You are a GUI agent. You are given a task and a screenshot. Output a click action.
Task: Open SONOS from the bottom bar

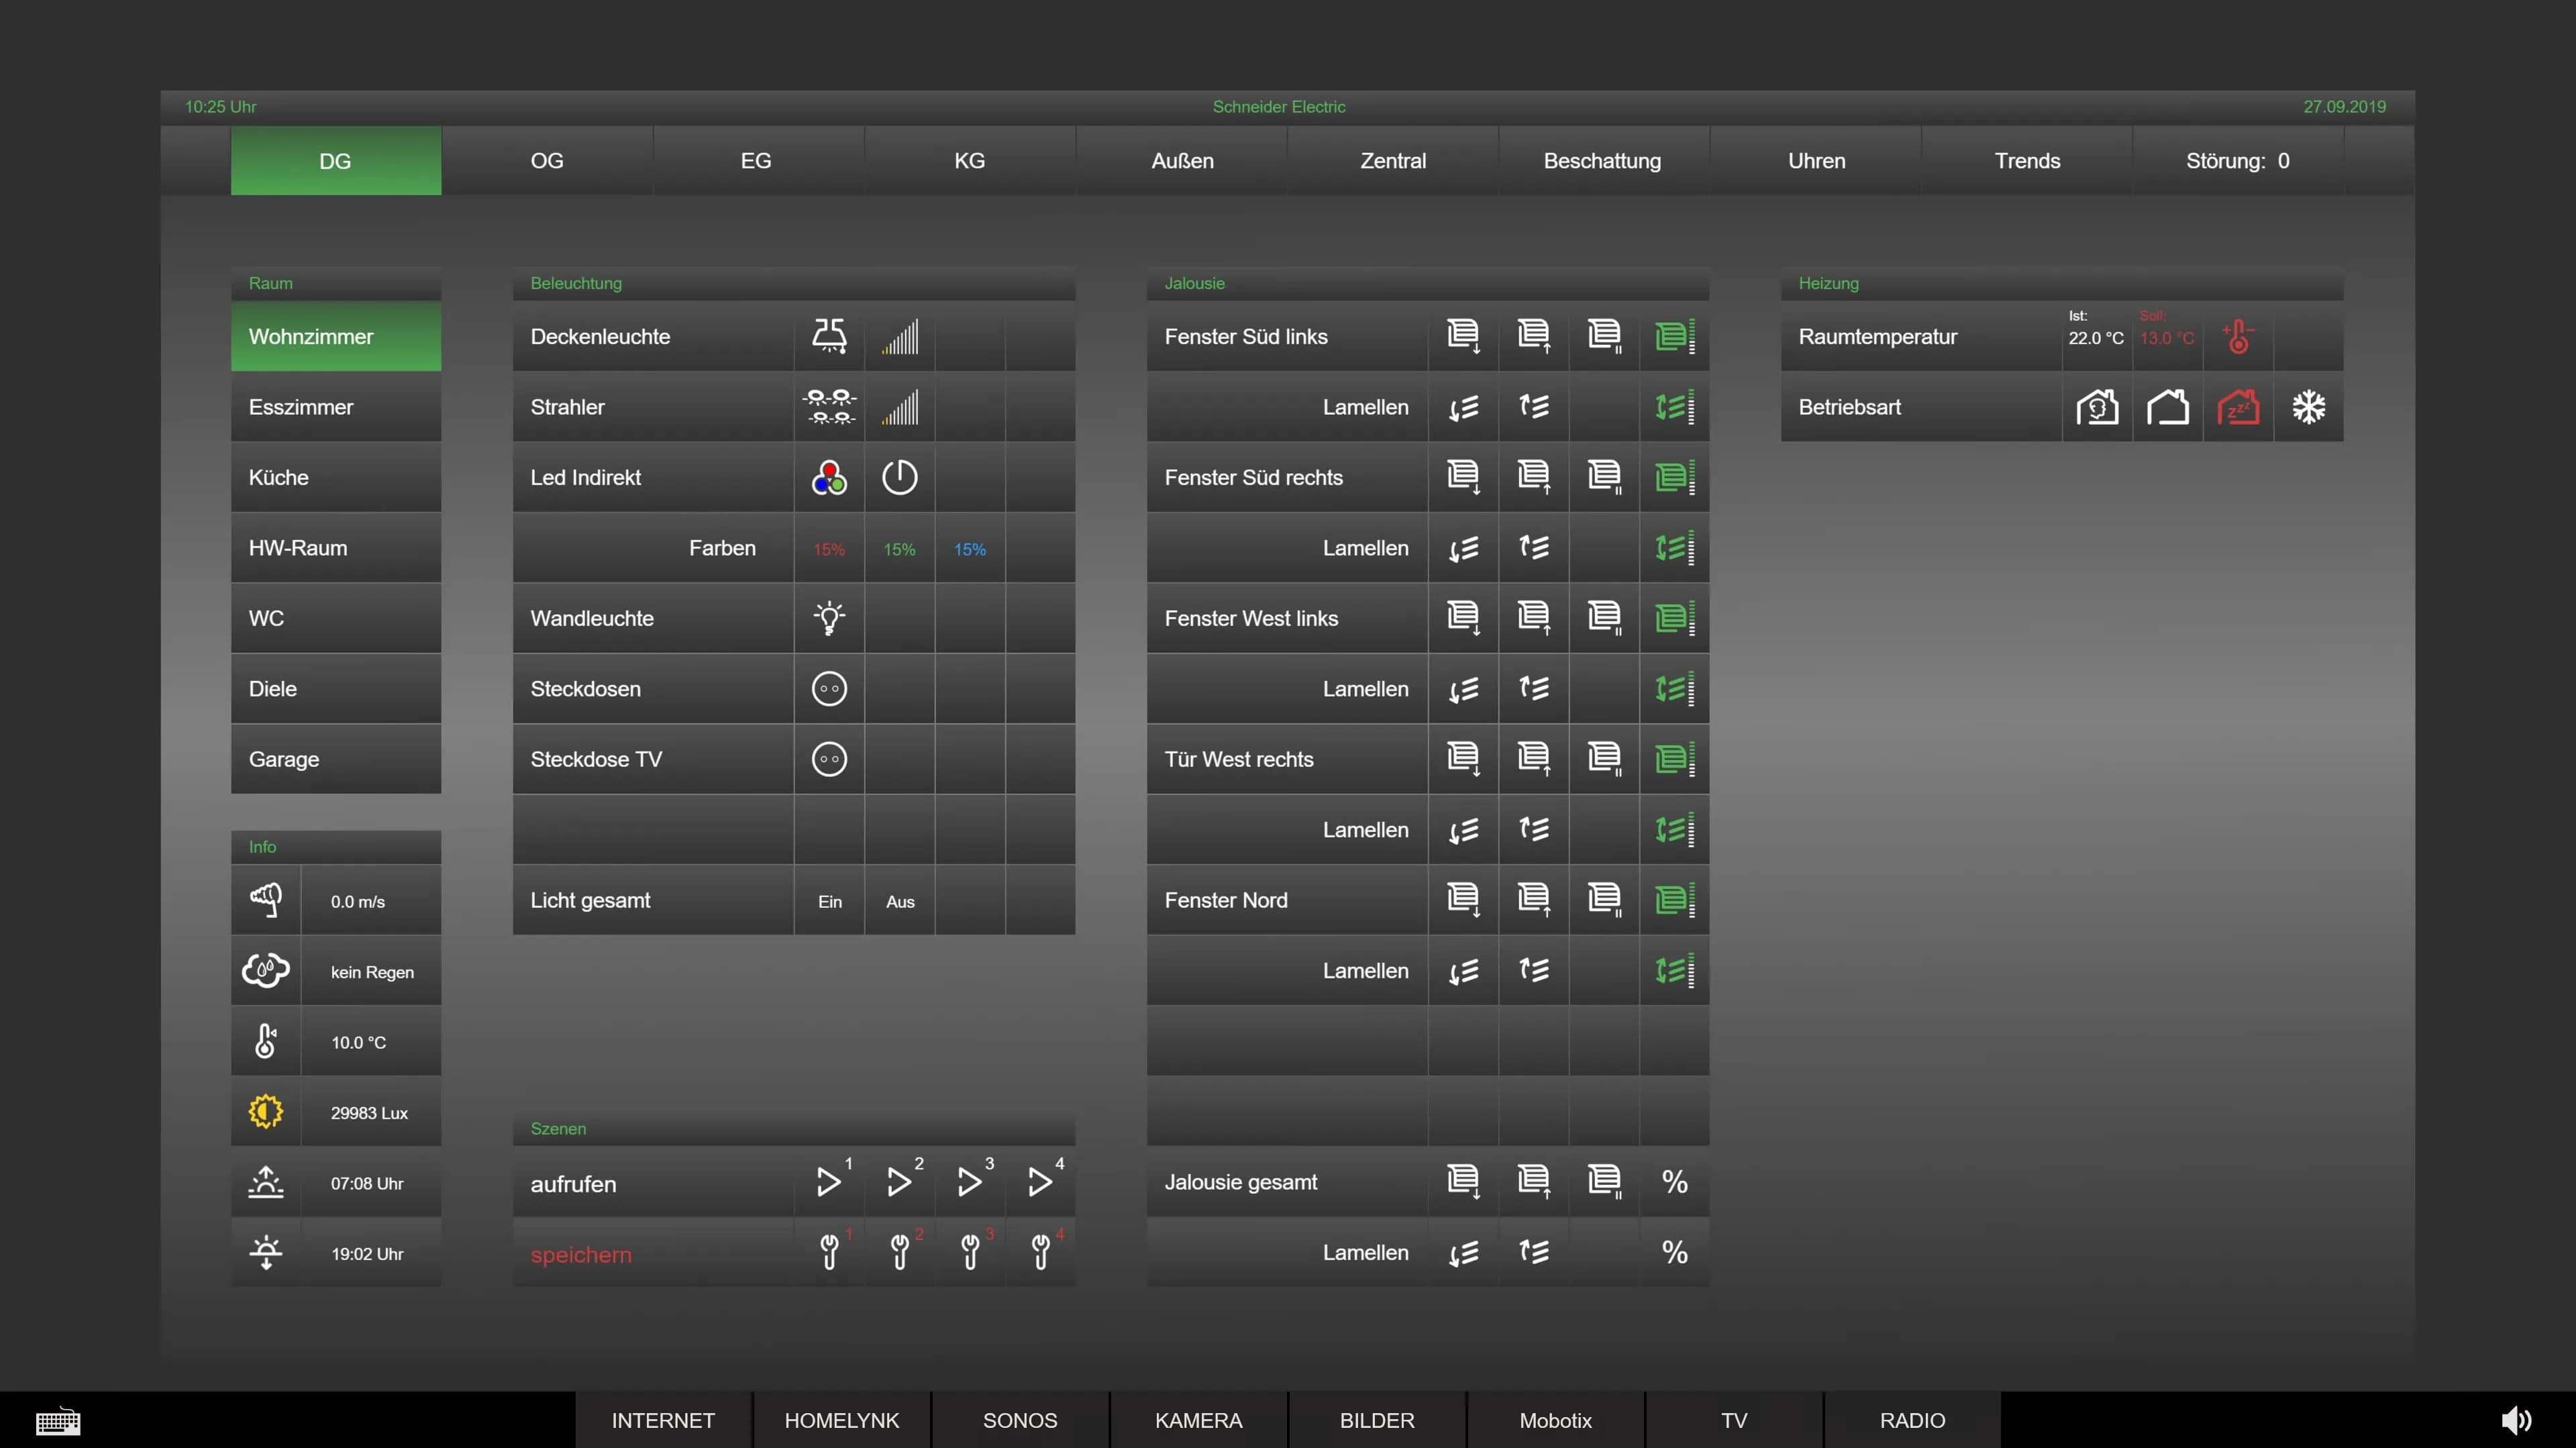coord(1019,1419)
